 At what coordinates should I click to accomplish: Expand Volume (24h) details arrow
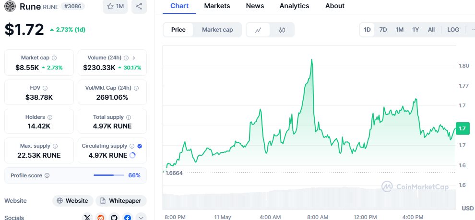point(134,58)
